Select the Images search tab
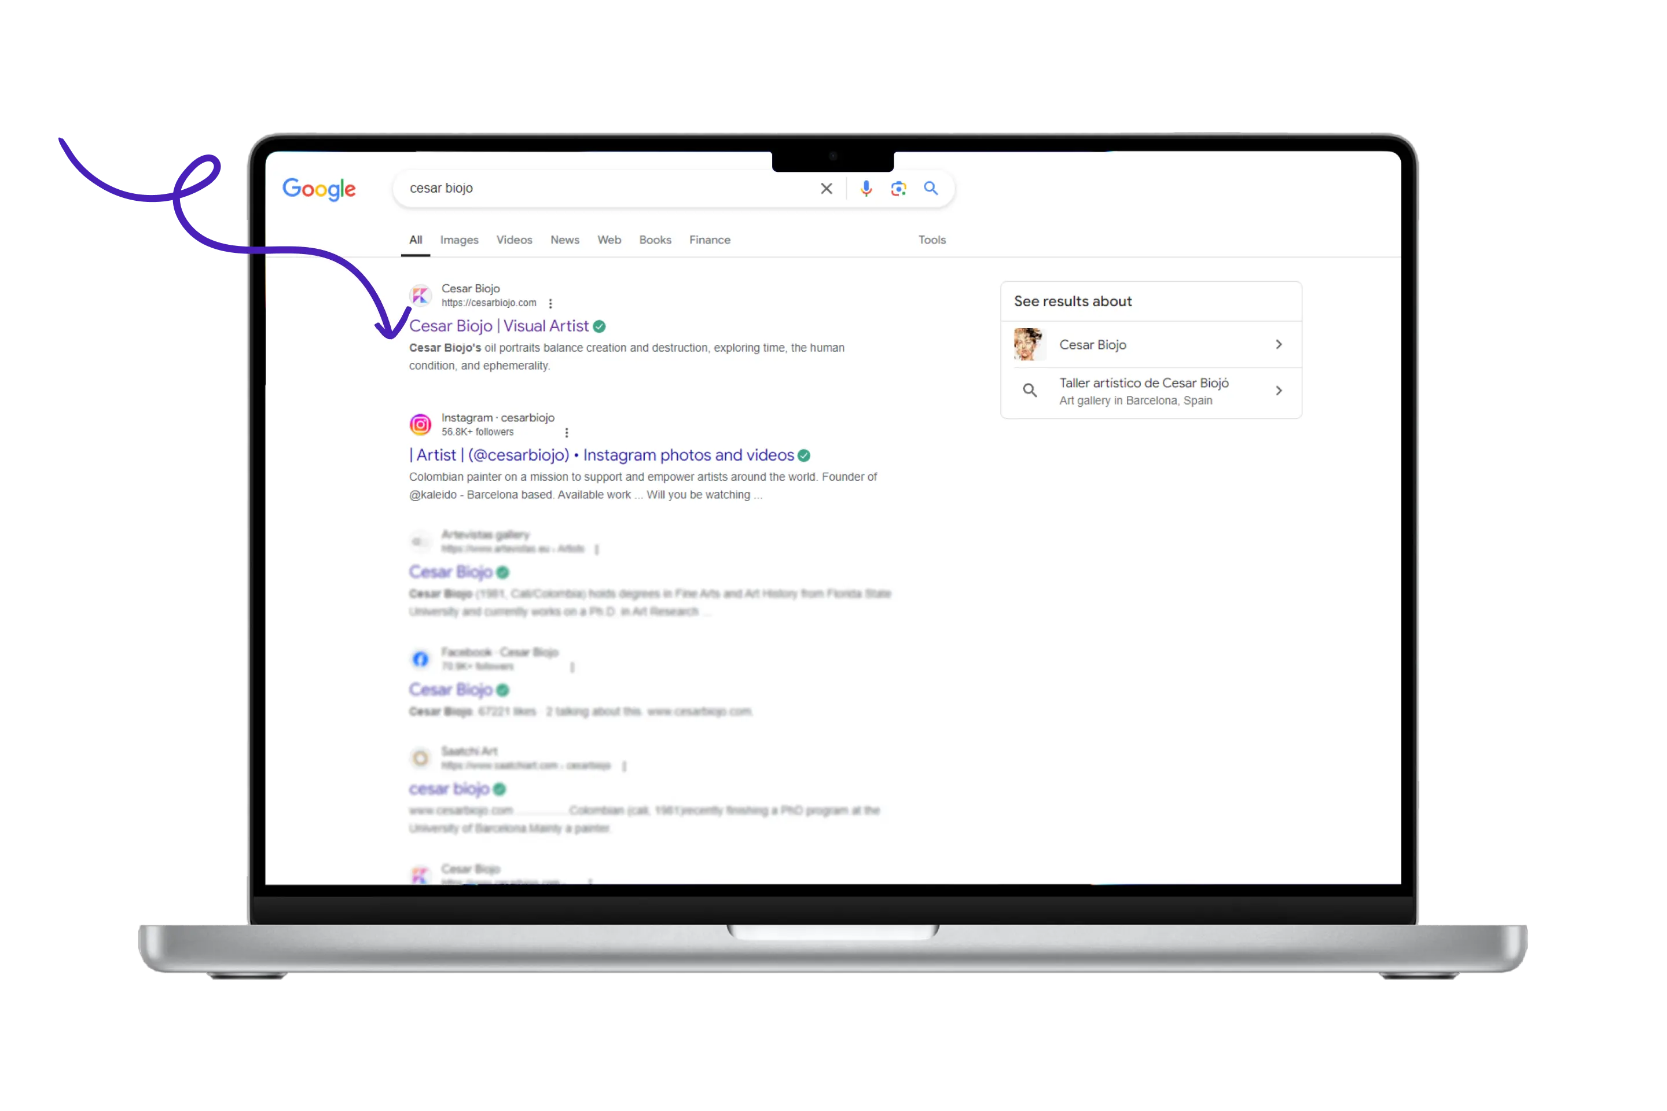1667x1111 pixels. tap(459, 240)
